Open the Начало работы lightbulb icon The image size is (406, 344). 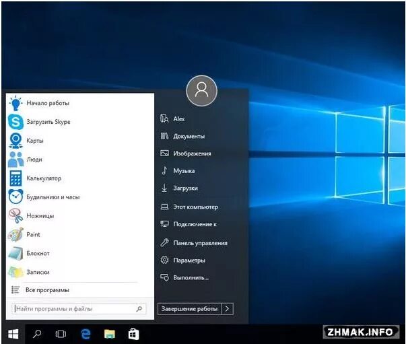point(15,103)
